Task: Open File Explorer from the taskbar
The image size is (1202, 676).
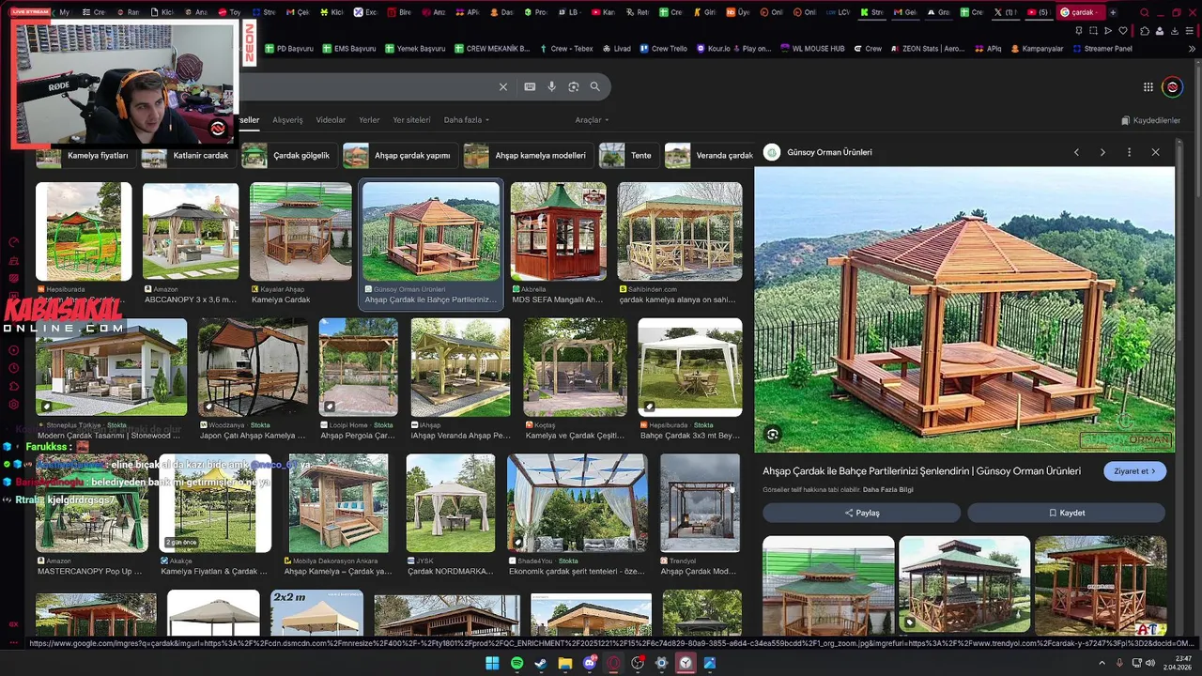Action: pyautogui.click(x=565, y=663)
